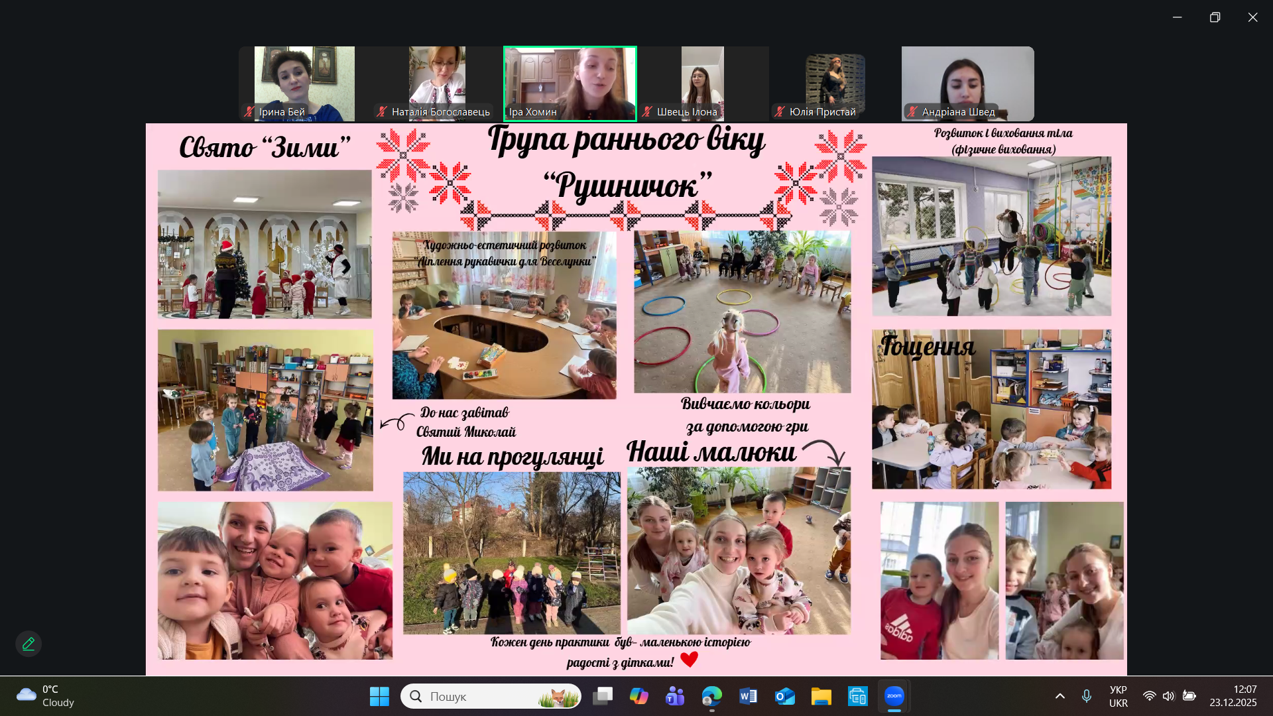Open the Microsoft Edge browser icon

pyautogui.click(x=711, y=696)
